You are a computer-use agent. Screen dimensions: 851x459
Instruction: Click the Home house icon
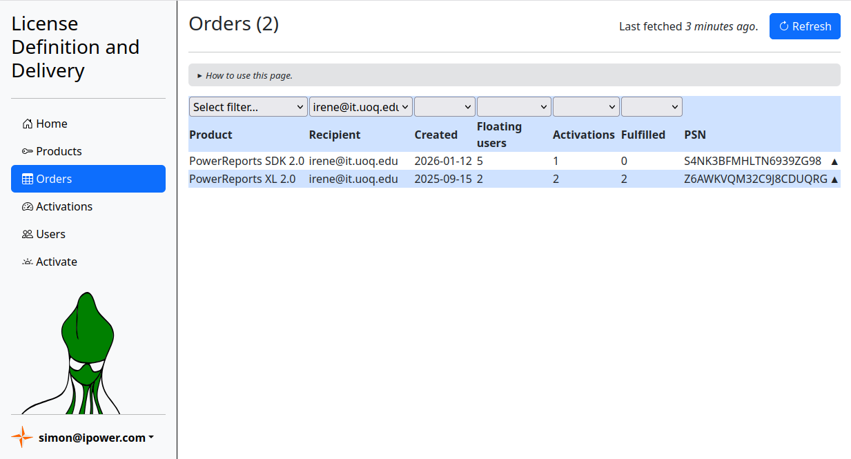(28, 124)
